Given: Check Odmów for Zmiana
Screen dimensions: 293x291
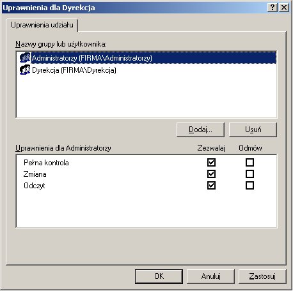Looking at the screenshot, I should pos(249,174).
